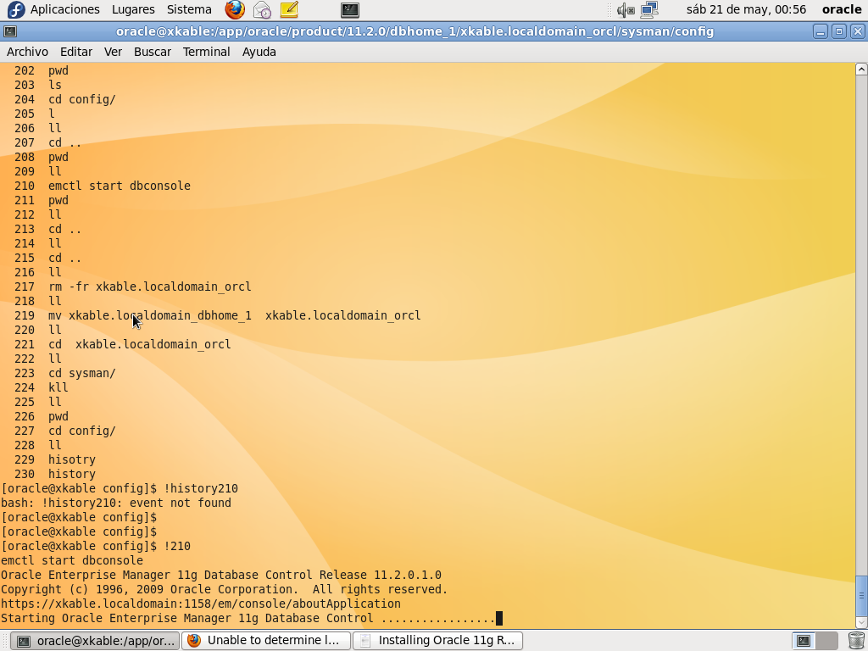The width and height of the screenshot is (868, 651).
Task: Click the history line '224 kll'
Action: click(42, 387)
